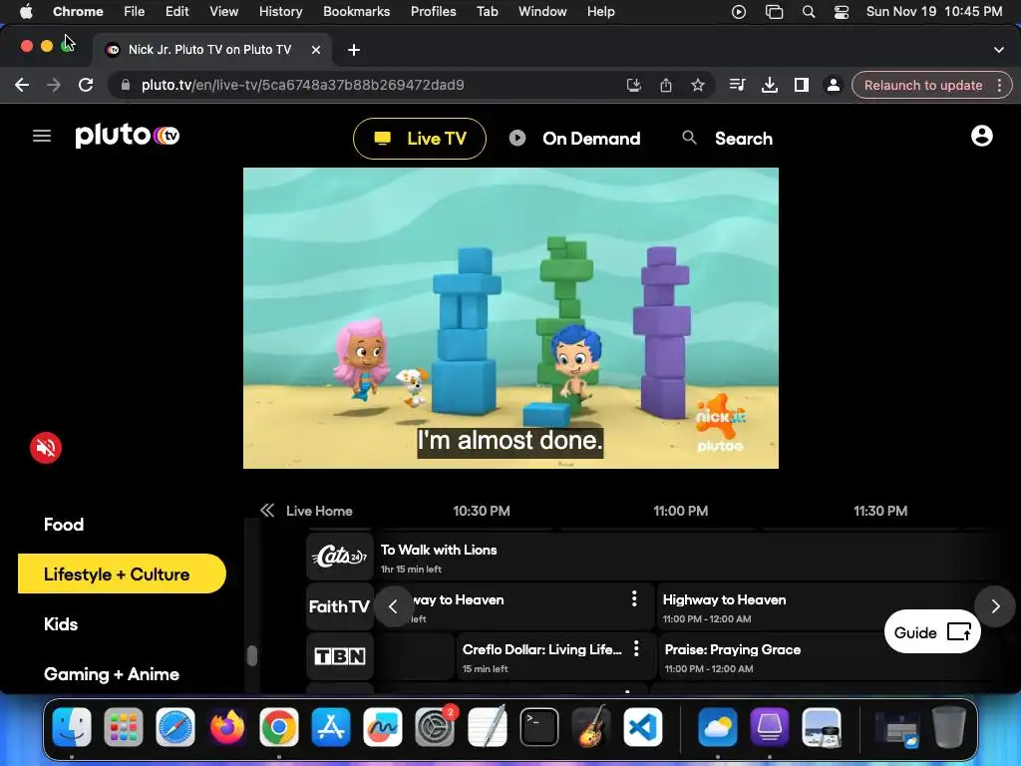This screenshot has height=766, width=1021.
Task: Unmute the video with red speaker icon
Action: point(46,448)
